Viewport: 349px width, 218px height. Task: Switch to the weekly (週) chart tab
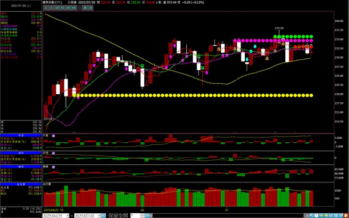coord(85,8)
